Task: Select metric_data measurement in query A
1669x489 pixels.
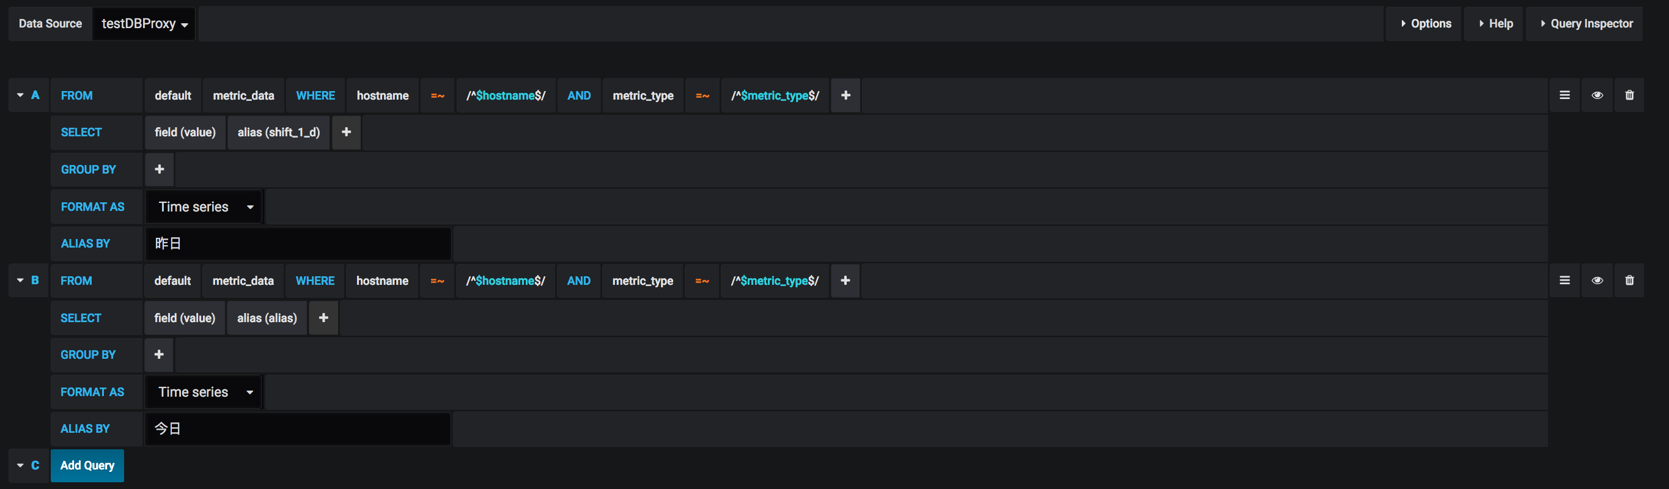Action: 243,95
